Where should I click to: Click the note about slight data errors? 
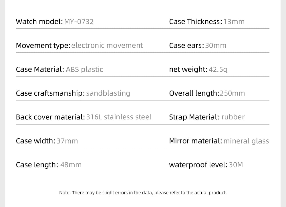point(143,193)
